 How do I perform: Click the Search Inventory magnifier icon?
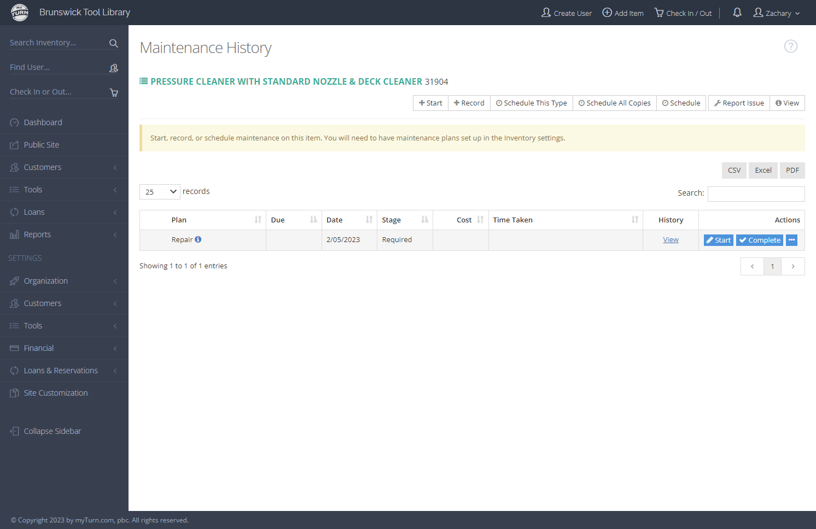coord(114,43)
